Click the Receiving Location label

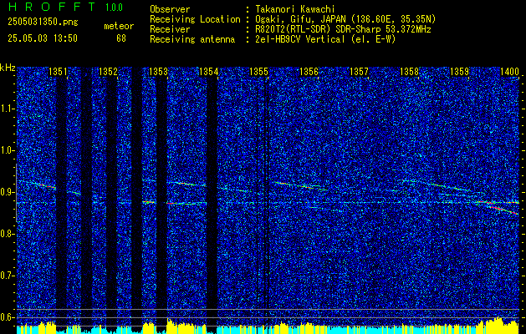click(195, 19)
